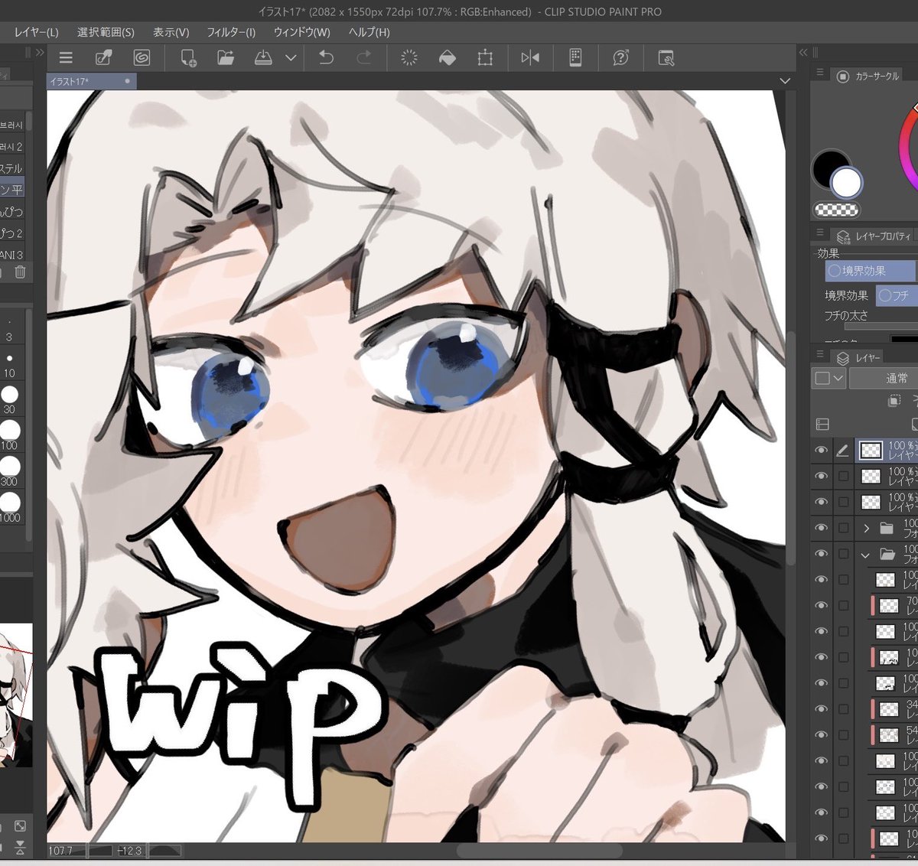Save the illustration using the save icon

coord(263,58)
